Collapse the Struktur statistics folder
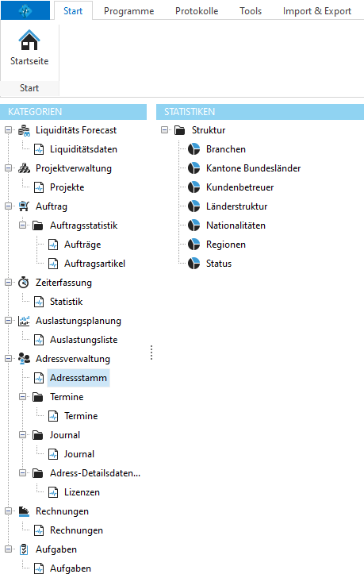 tap(164, 129)
